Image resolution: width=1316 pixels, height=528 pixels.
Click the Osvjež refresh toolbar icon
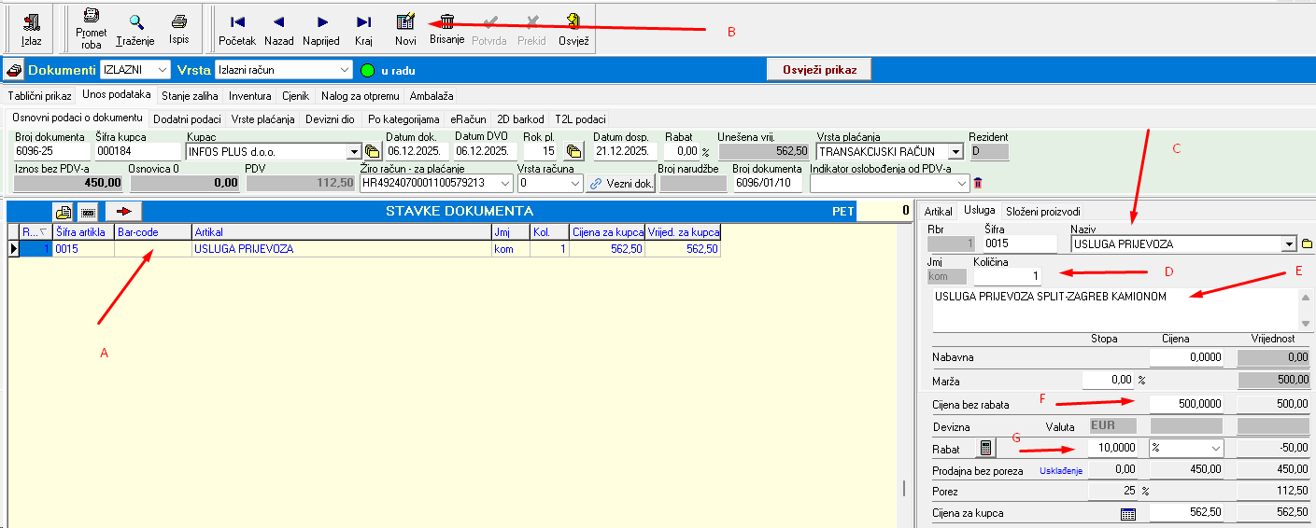point(573,22)
